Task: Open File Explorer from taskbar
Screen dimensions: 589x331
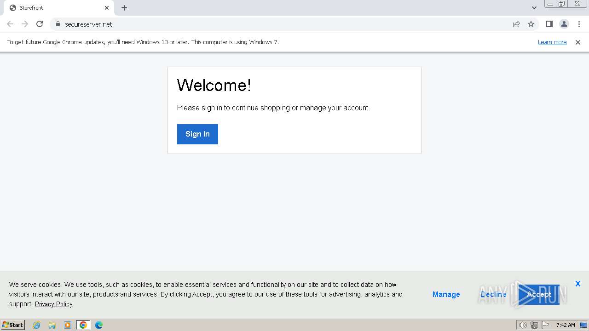Action: [52, 325]
